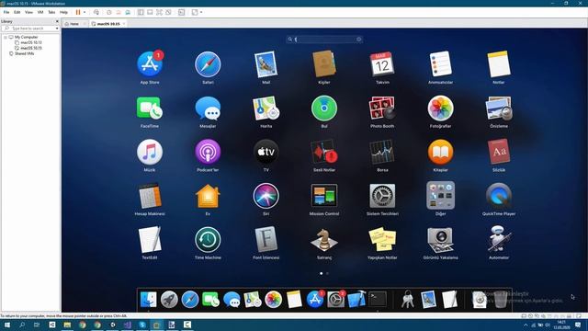Close the Library side panel
This screenshot has width=588, height=331.
click(57, 21)
